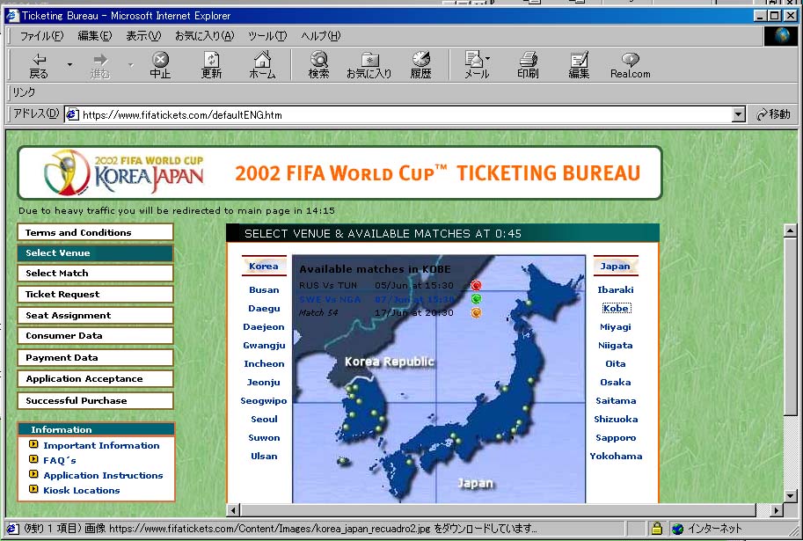Click the Go button next to address bar
Screen dimensions: 803x541
(x=773, y=114)
